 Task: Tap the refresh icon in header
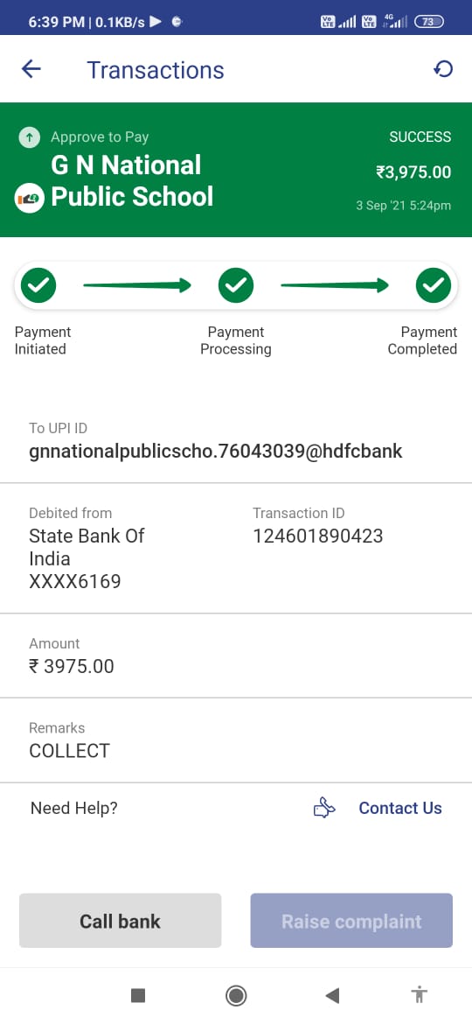(x=443, y=68)
